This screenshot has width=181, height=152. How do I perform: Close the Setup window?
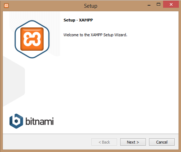[171, 5]
